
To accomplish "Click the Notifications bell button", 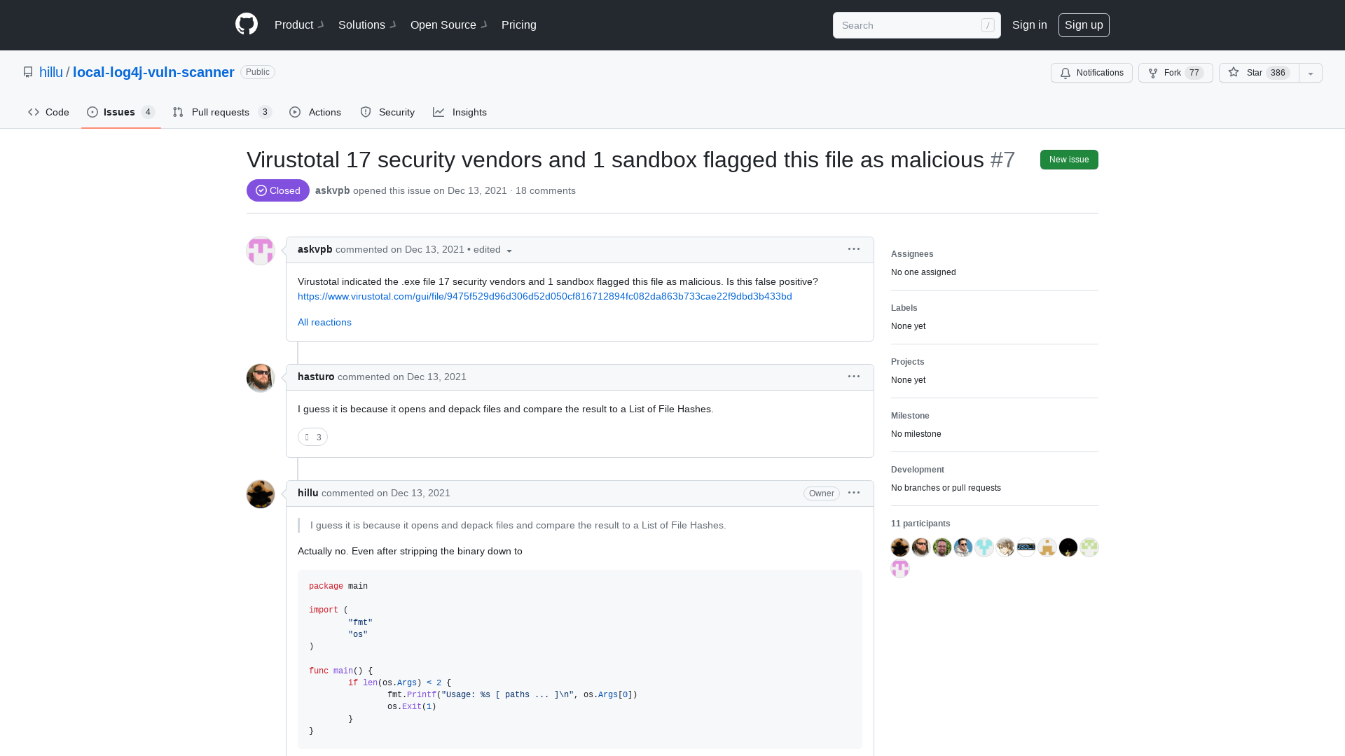I will pyautogui.click(x=1091, y=73).
